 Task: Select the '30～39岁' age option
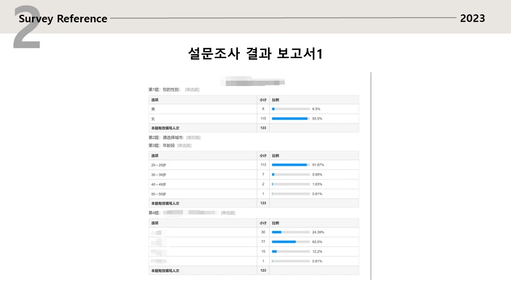(158, 175)
